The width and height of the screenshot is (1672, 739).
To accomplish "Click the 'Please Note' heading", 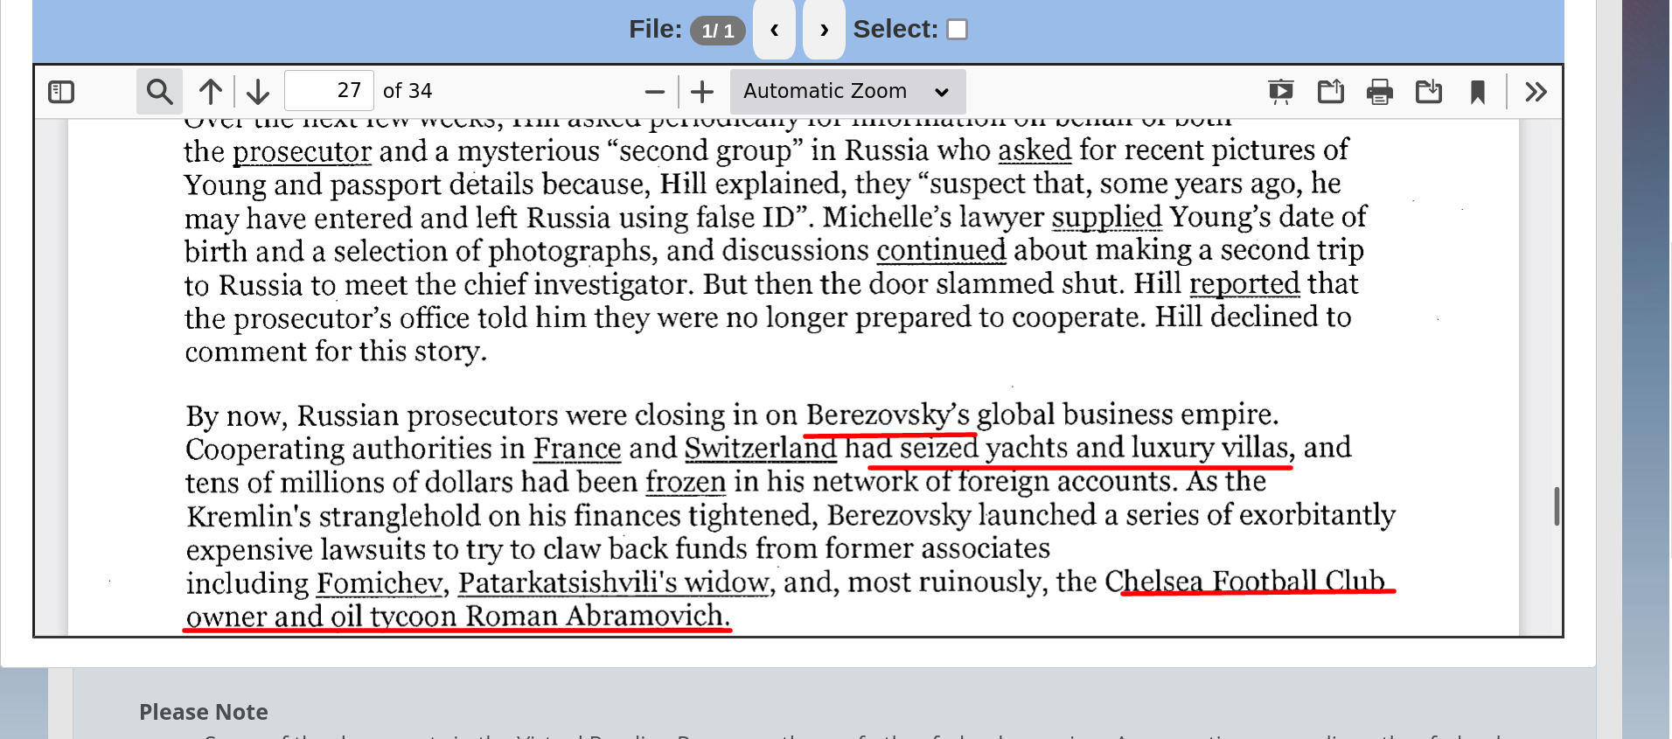I will pos(204,712).
